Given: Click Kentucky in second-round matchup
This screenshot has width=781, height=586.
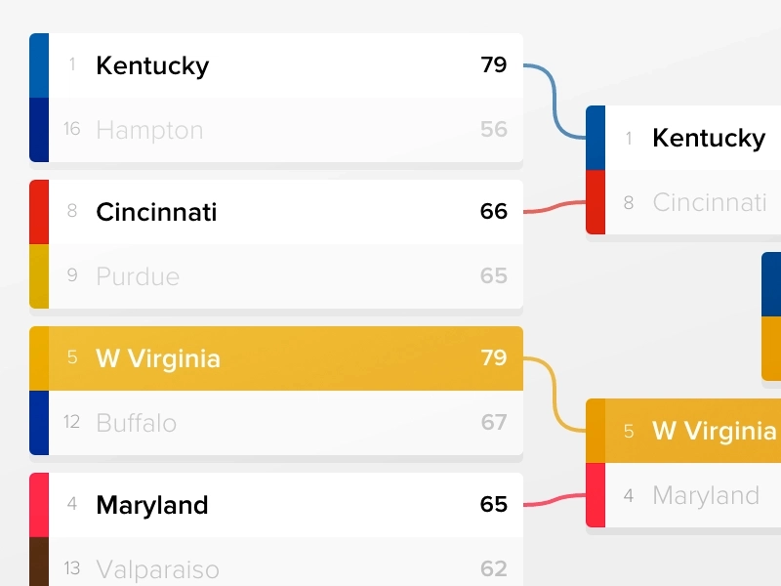Looking at the screenshot, I should pyautogui.click(x=683, y=138).
